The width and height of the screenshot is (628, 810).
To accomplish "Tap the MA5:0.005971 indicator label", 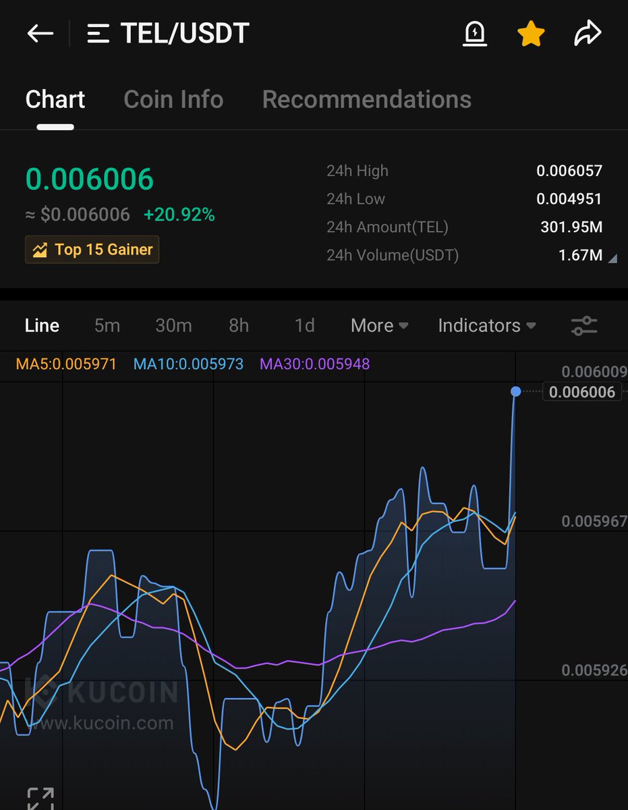I will pyautogui.click(x=66, y=364).
